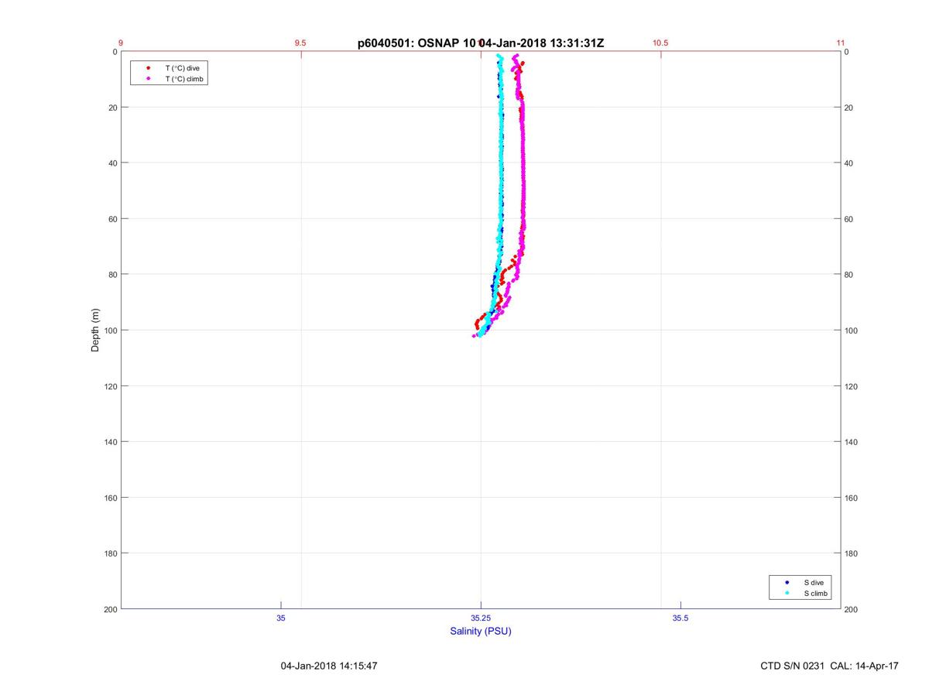Click the red '9.5' temperature tick label
The width and height of the screenshot is (929, 685).
300,43
